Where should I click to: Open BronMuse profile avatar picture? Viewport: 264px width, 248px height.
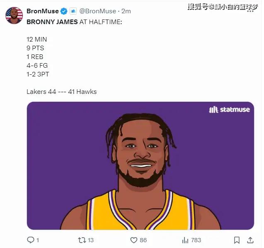point(14,15)
